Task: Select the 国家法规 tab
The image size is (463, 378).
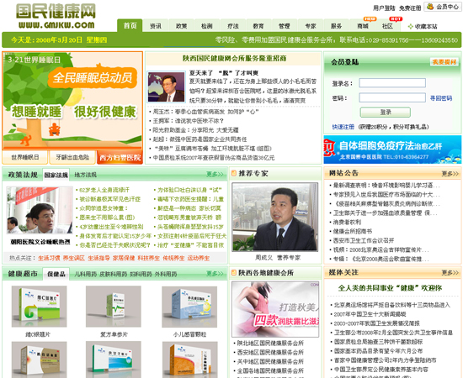Action: pyautogui.click(x=56, y=175)
